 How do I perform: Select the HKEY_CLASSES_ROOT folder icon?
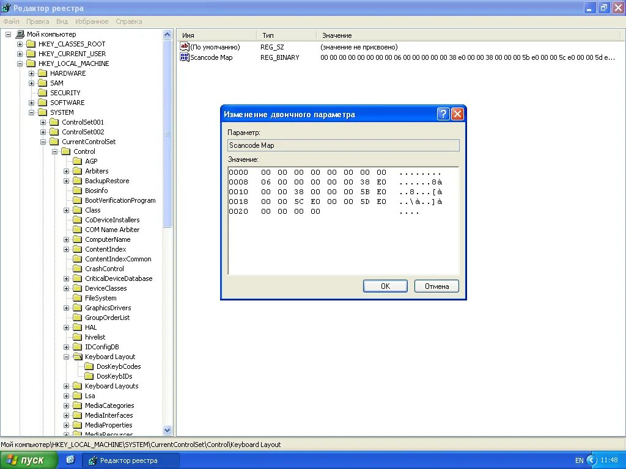click(31, 44)
